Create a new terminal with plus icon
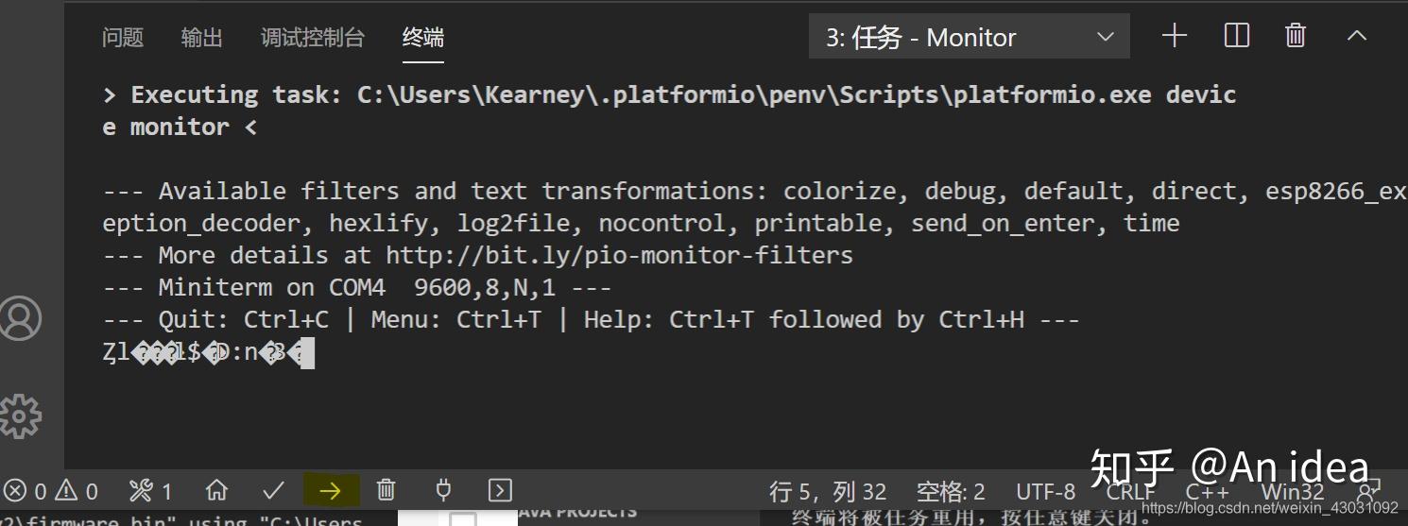 pos(1174,37)
